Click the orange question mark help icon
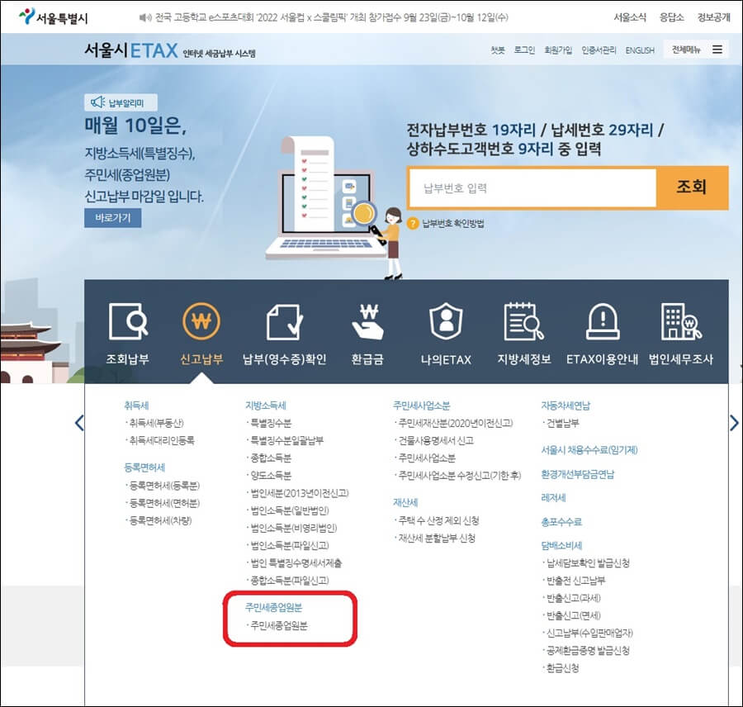 (413, 223)
